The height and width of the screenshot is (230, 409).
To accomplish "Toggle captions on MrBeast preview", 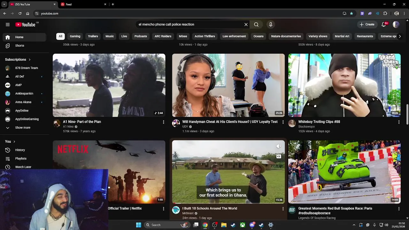I will 279,157.
